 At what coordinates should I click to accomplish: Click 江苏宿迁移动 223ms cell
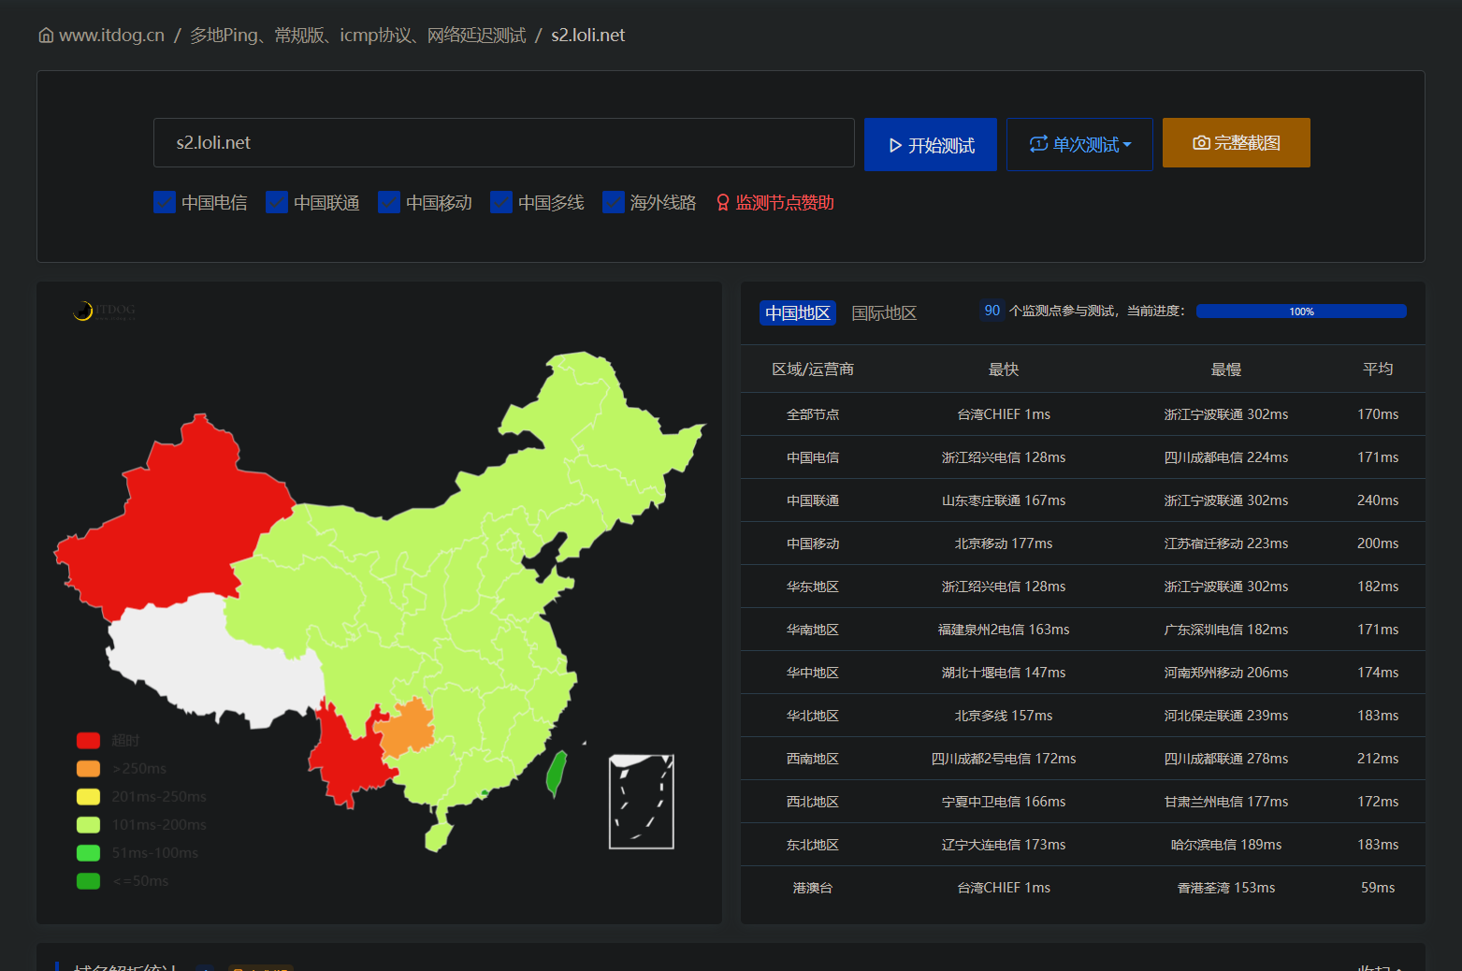coord(1226,543)
